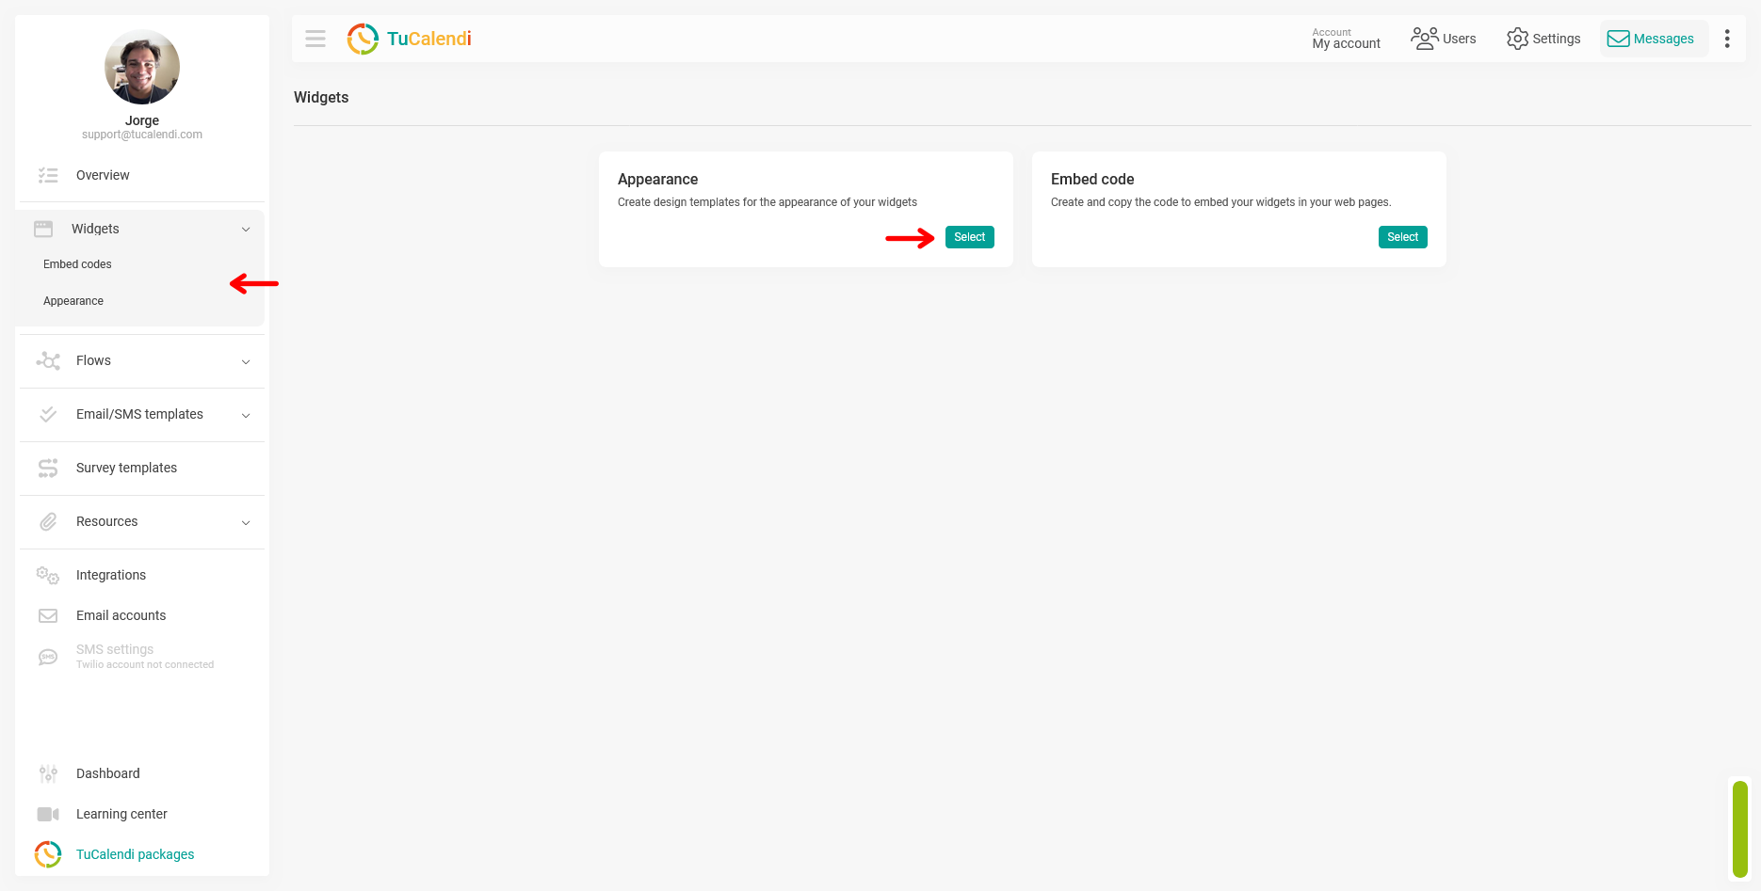
Task: Click "Create design templates" description text
Action: pyautogui.click(x=767, y=202)
